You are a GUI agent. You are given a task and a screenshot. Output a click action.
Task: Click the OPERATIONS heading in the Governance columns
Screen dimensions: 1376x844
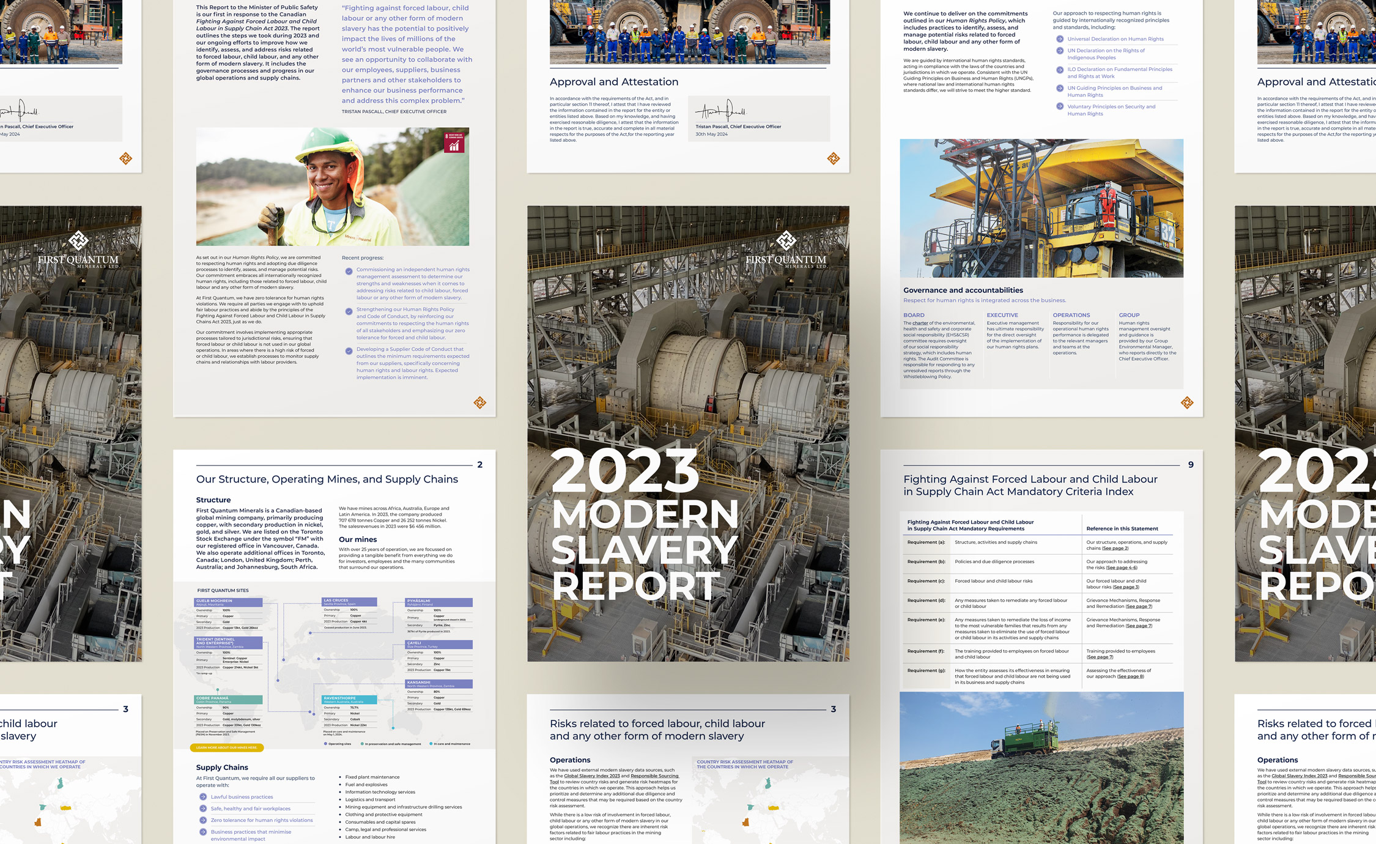point(1071,315)
